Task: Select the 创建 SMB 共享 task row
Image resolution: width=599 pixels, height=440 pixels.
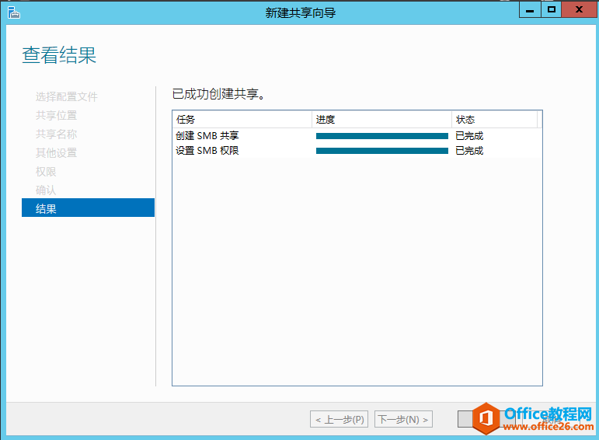Action: [357, 136]
